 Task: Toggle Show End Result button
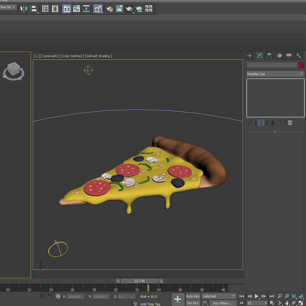point(261,123)
